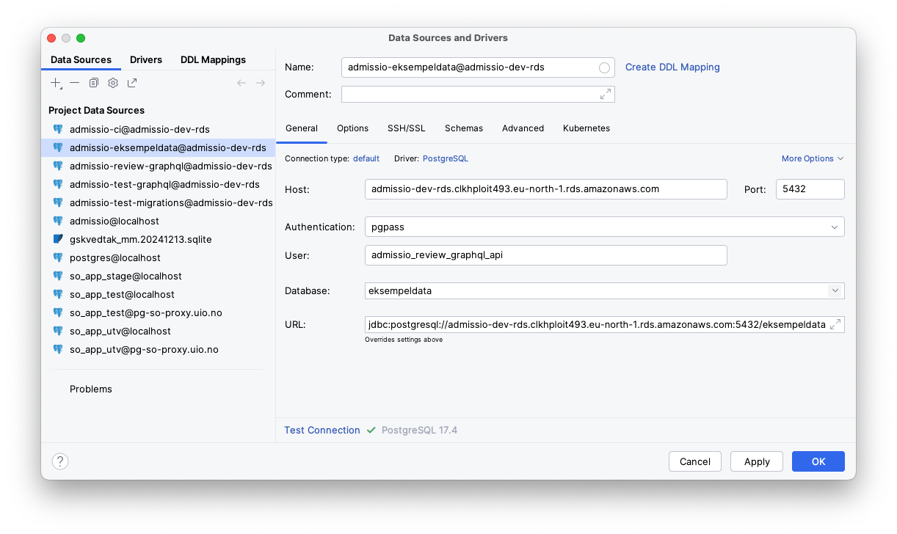Click the open-in-editor arrow icon in the toolbar
The height and width of the screenshot is (534, 897).
click(x=132, y=83)
